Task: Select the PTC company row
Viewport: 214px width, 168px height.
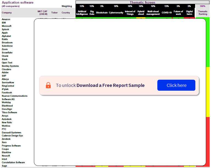Action: (4, 129)
